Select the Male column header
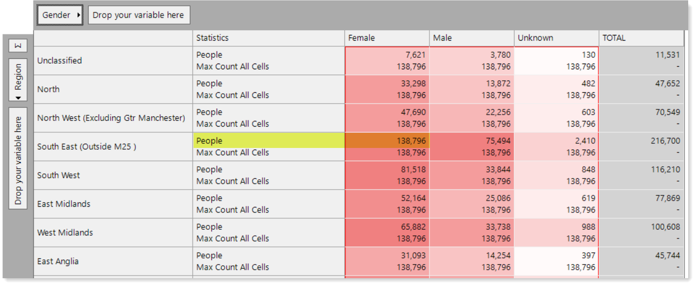This screenshot has height=286, width=696. point(472,38)
